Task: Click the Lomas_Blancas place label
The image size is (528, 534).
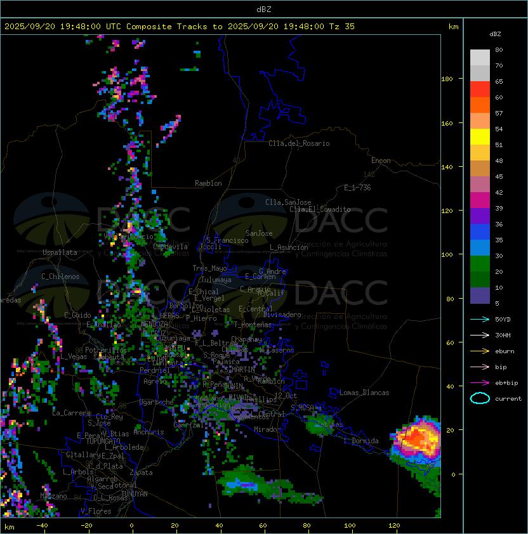Action: pyautogui.click(x=364, y=393)
